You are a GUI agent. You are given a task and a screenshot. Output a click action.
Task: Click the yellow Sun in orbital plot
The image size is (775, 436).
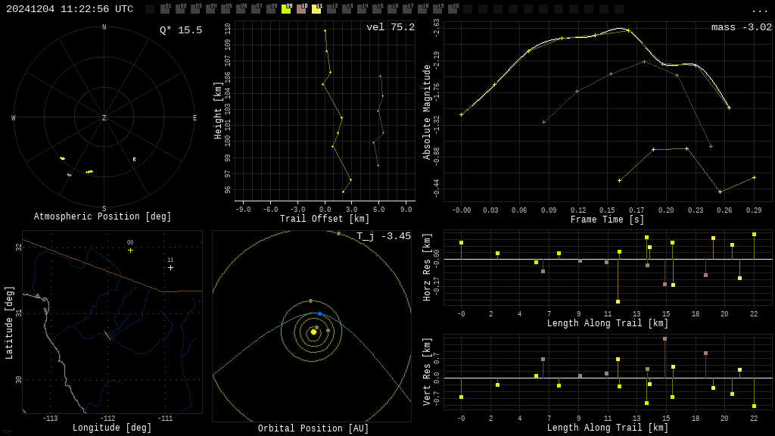(x=313, y=332)
